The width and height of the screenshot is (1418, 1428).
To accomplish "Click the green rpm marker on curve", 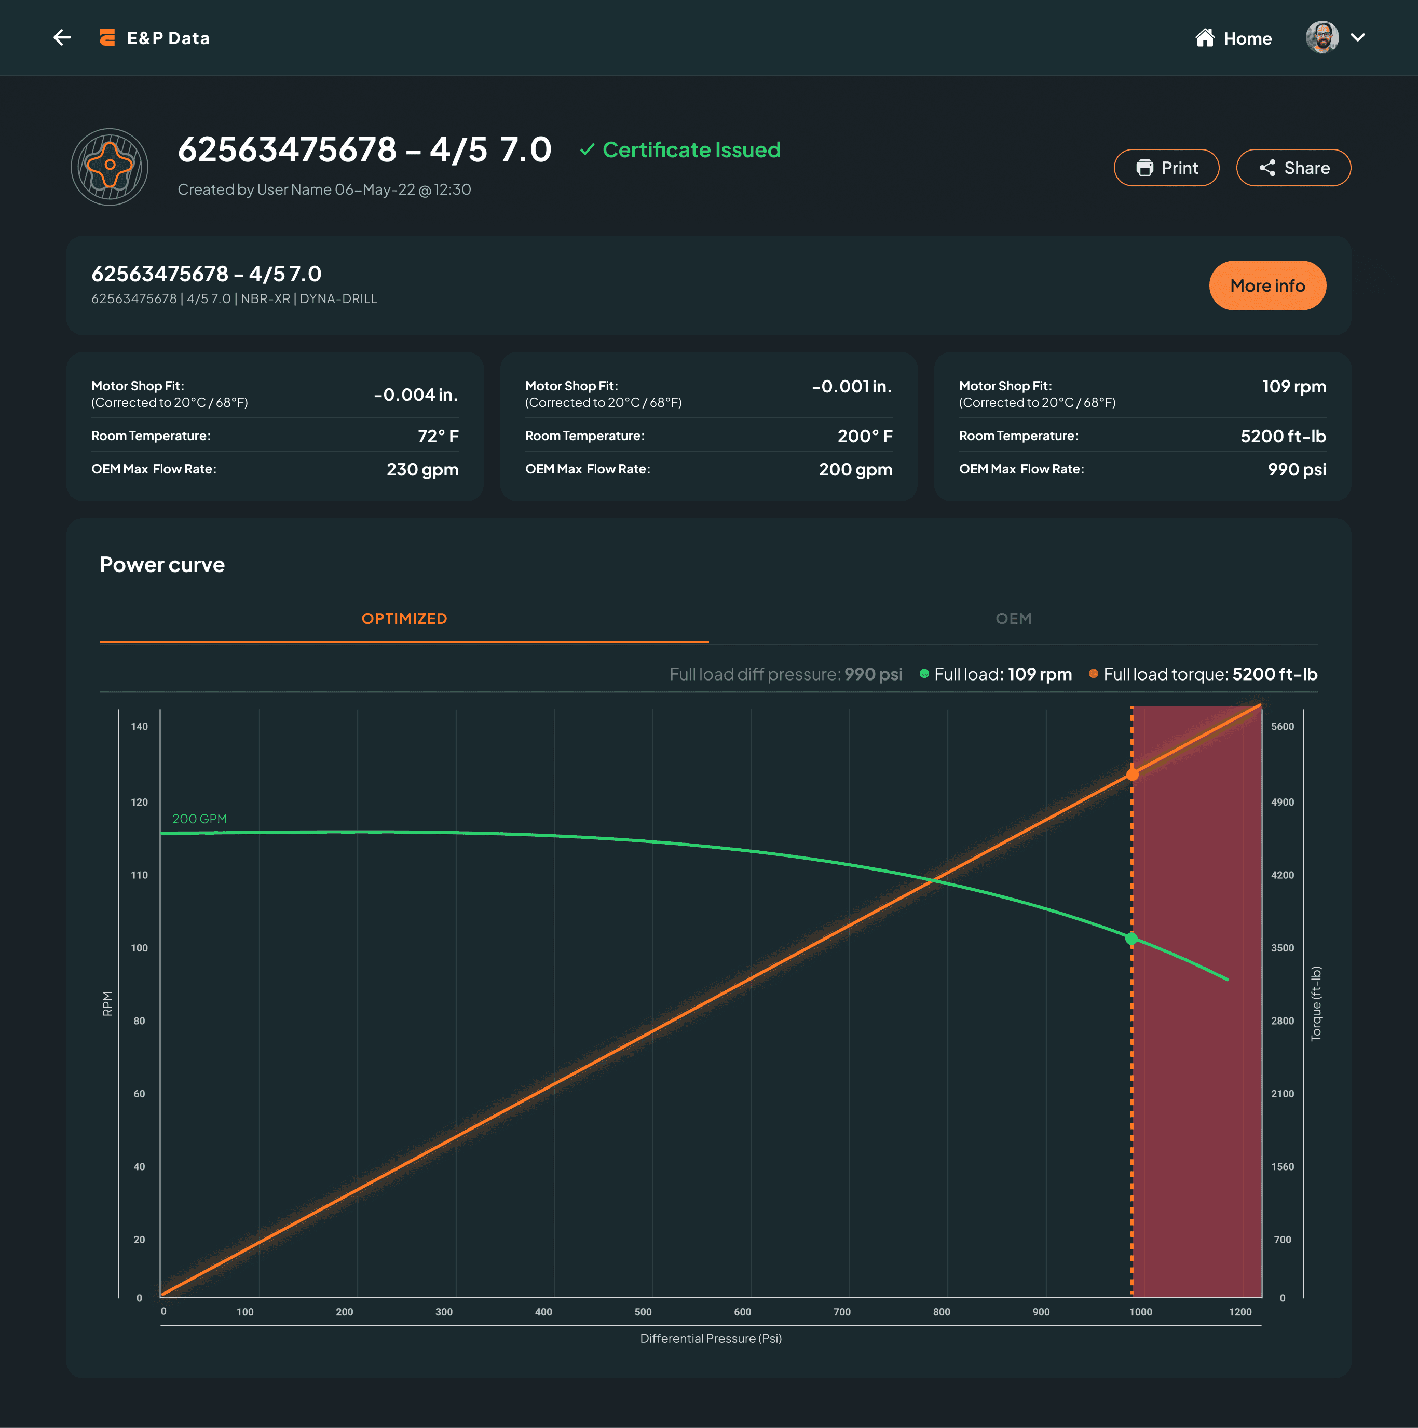I will tap(1131, 939).
